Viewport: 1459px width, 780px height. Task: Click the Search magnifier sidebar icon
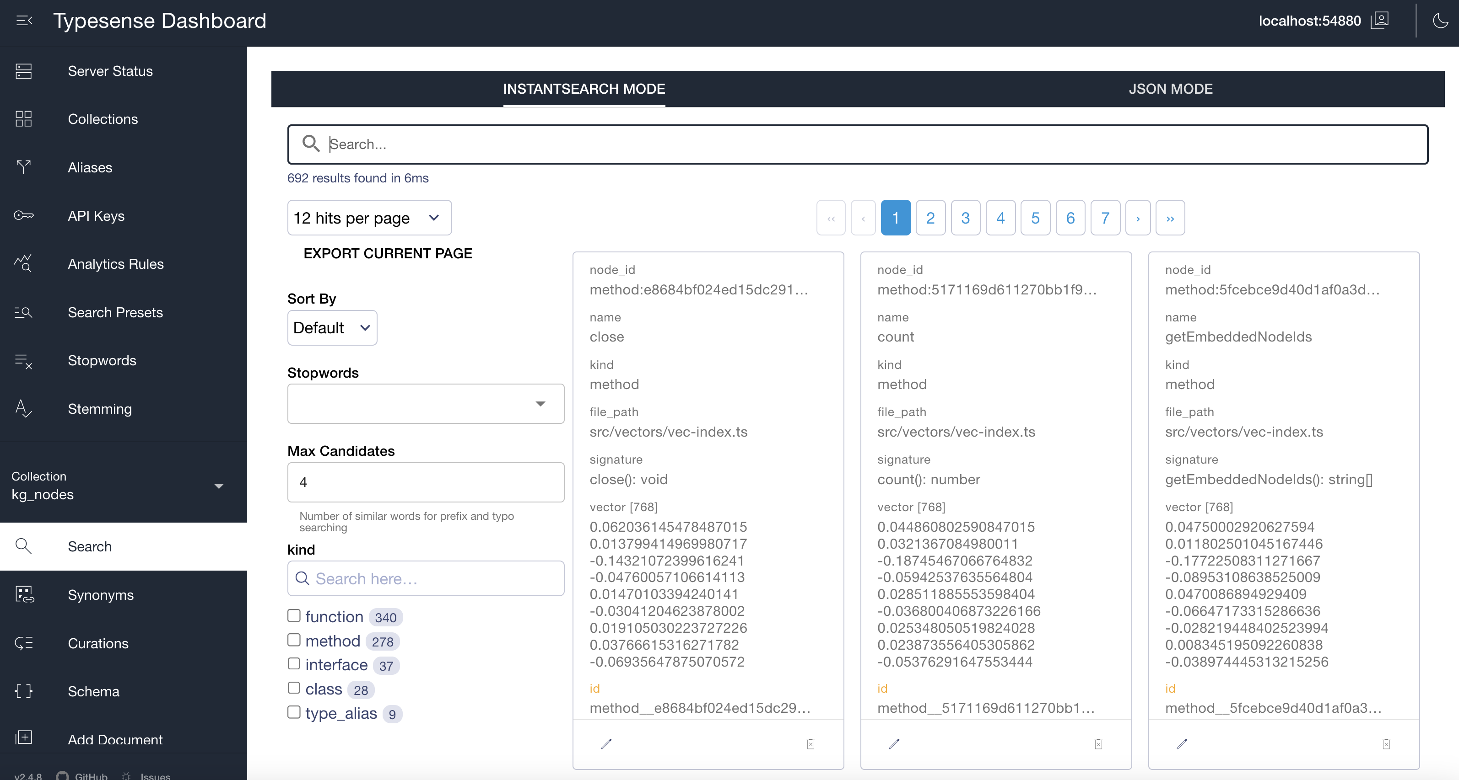click(x=23, y=546)
